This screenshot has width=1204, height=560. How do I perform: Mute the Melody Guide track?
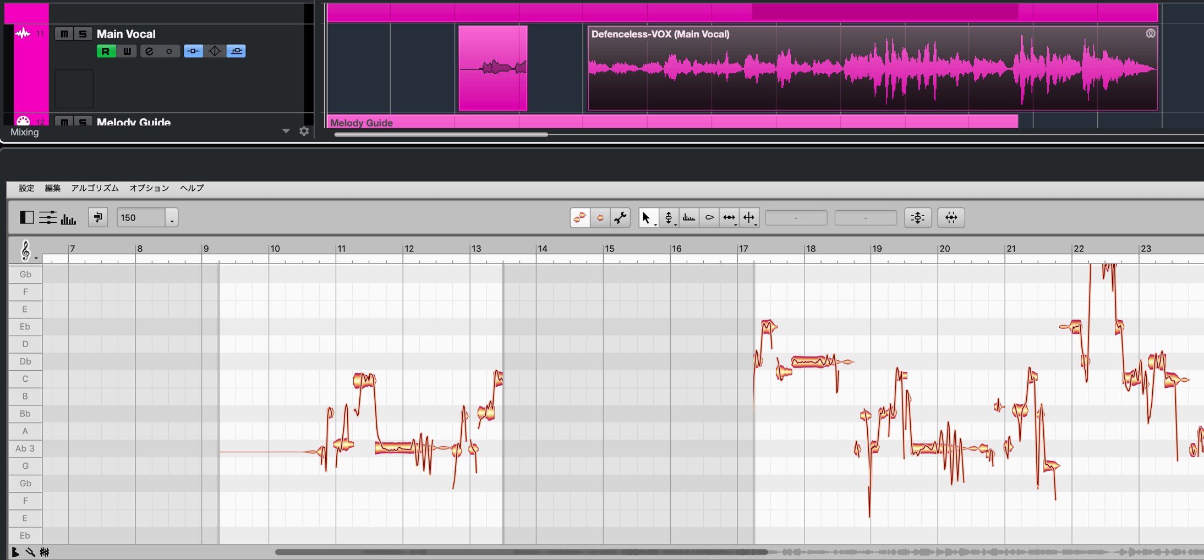tap(64, 122)
